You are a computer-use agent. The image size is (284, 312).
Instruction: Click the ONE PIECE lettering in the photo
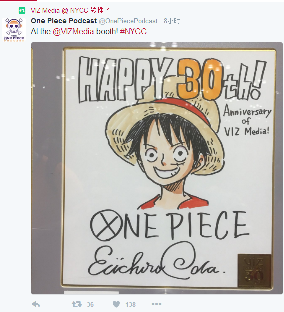click(x=169, y=225)
